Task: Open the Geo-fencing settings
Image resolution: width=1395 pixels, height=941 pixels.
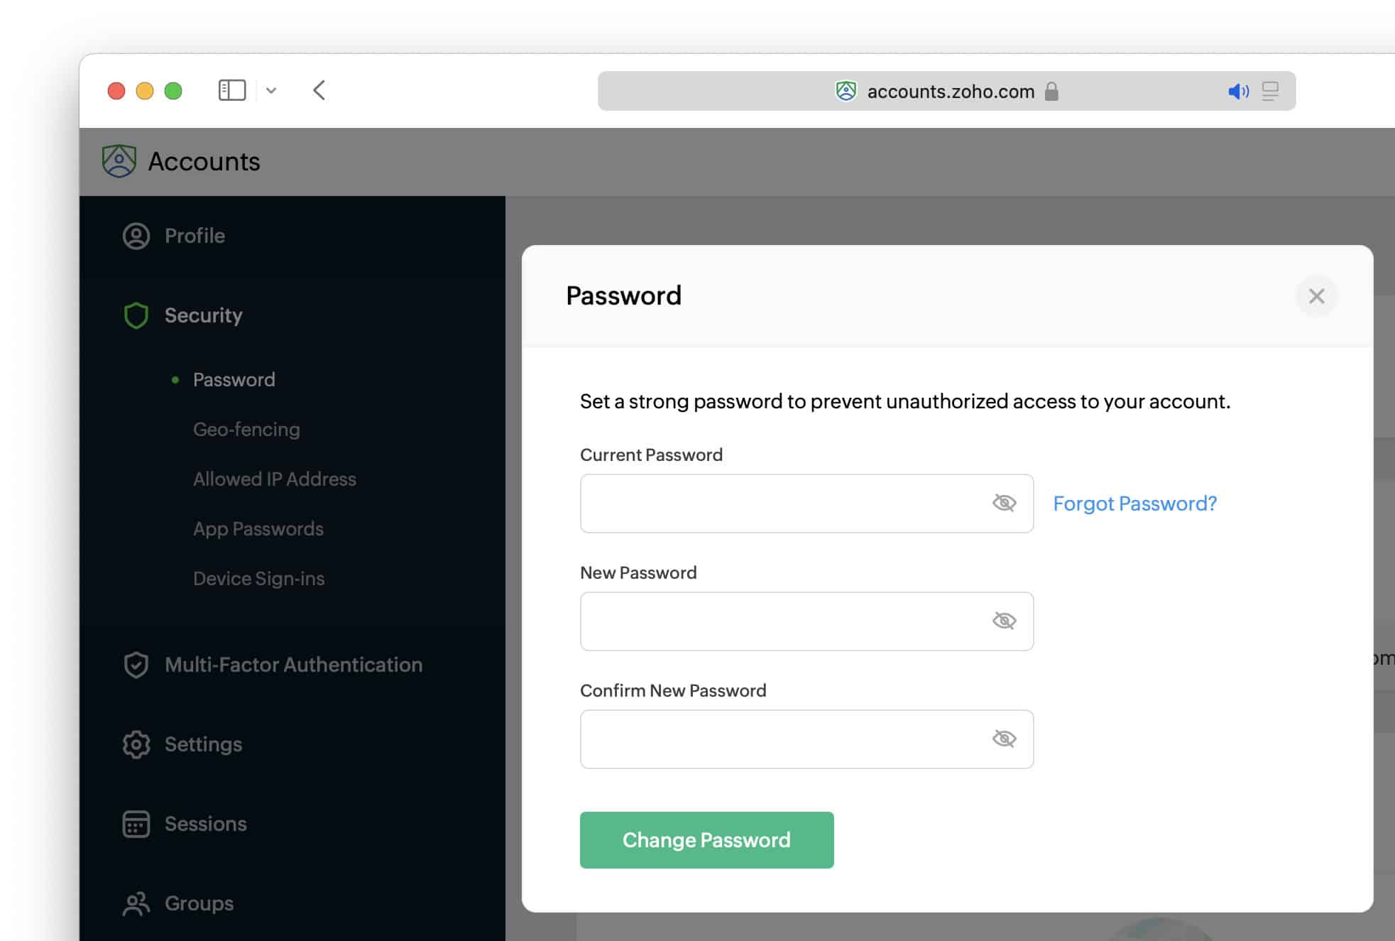Action: click(246, 429)
